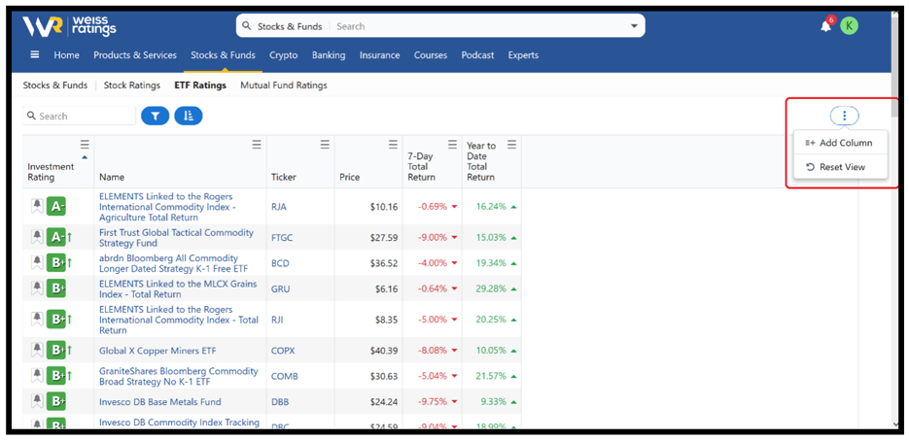Click the 19.34% year-to-date return value
Viewport: 909px width, 440px height.
[x=491, y=263]
